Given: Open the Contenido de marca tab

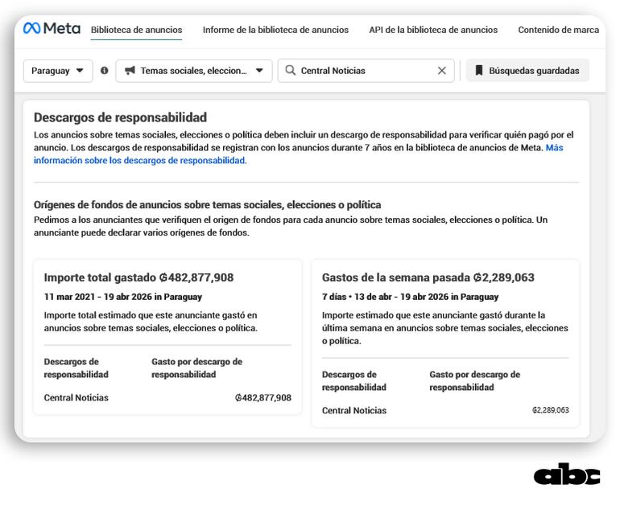Looking at the screenshot, I should [558, 30].
